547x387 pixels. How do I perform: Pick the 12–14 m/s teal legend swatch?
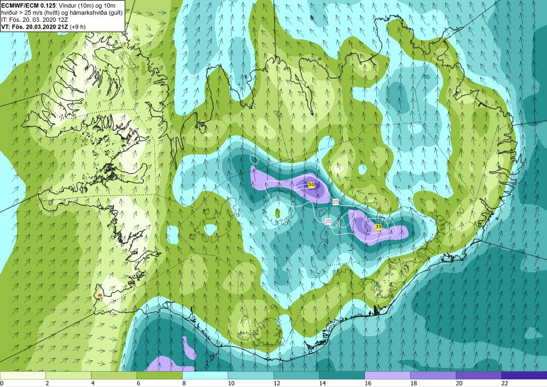pyautogui.click(x=296, y=375)
